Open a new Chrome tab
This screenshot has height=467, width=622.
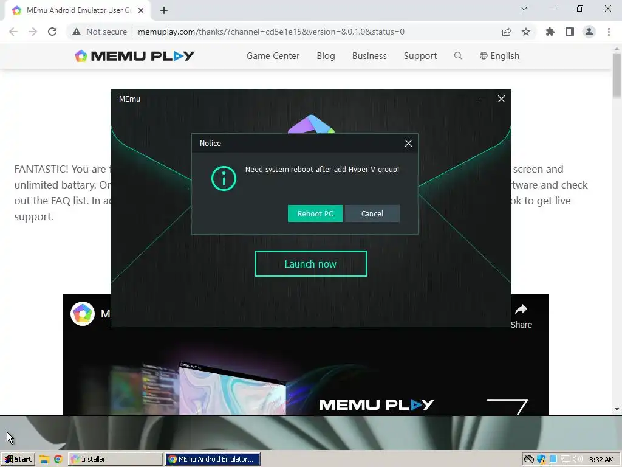click(164, 11)
